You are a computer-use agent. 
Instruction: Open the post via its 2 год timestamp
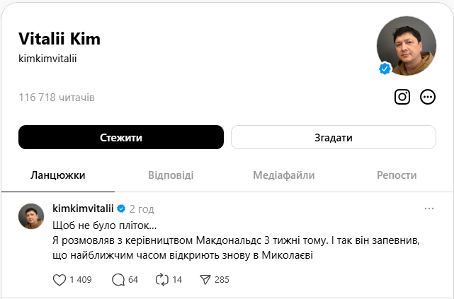tap(142, 209)
